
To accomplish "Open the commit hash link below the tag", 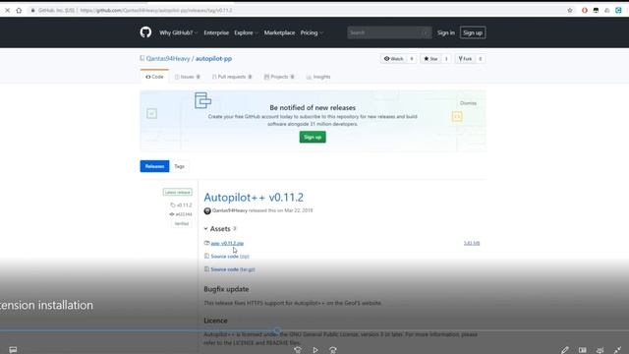I will [x=181, y=214].
